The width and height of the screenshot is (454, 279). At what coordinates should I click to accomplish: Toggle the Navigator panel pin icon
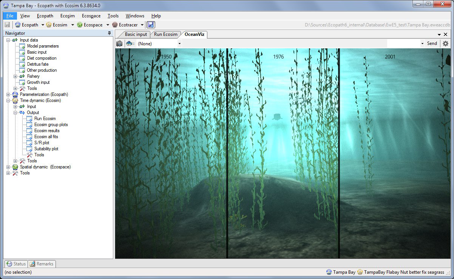[x=109, y=33]
